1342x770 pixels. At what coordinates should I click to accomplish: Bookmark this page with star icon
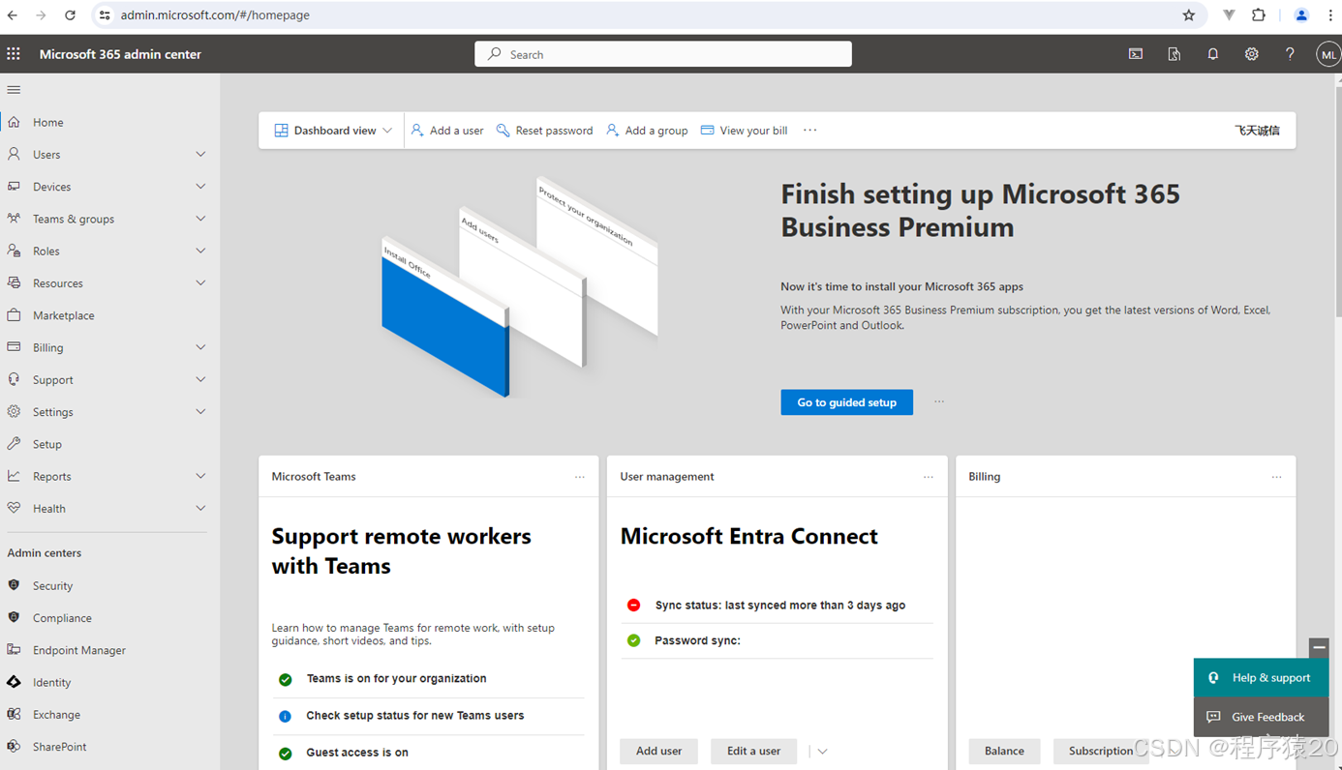(x=1189, y=15)
